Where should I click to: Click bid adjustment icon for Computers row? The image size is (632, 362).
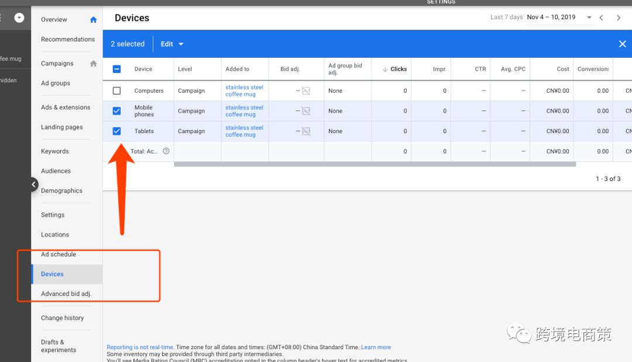[x=305, y=91]
